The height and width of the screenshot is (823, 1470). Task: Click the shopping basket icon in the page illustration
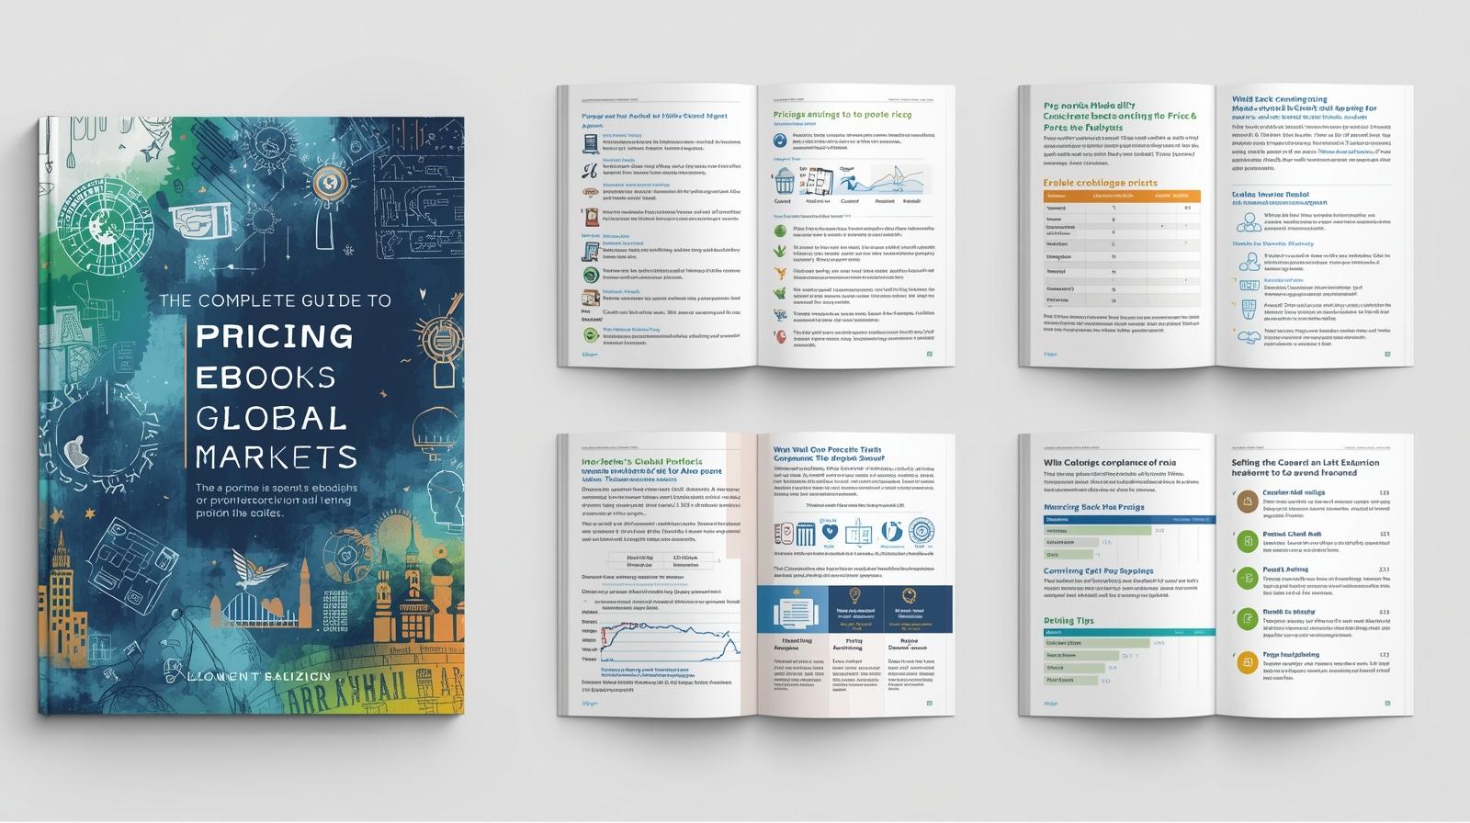point(784,179)
